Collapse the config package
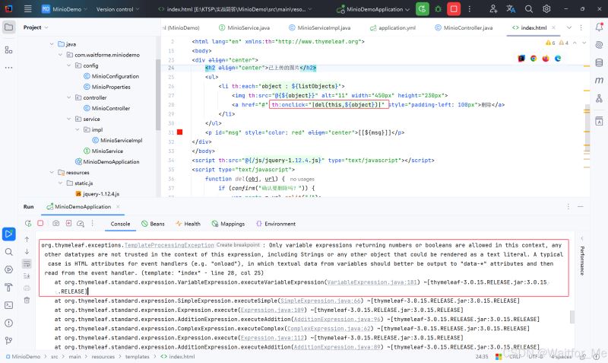608x363 pixels. pyautogui.click(x=68, y=65)
